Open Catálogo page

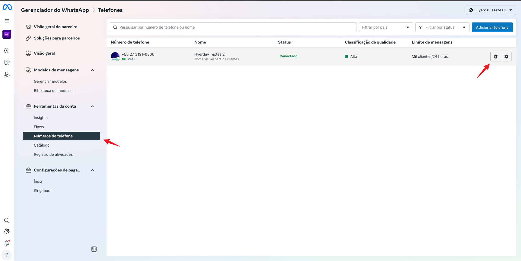click(42, 145)
